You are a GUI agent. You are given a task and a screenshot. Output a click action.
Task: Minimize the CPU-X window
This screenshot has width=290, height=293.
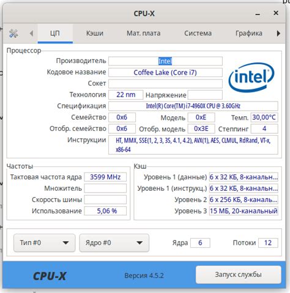258,14
